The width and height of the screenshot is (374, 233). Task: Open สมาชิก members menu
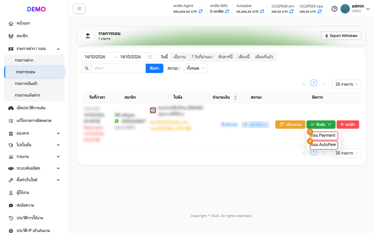click(x=34, y=36)
